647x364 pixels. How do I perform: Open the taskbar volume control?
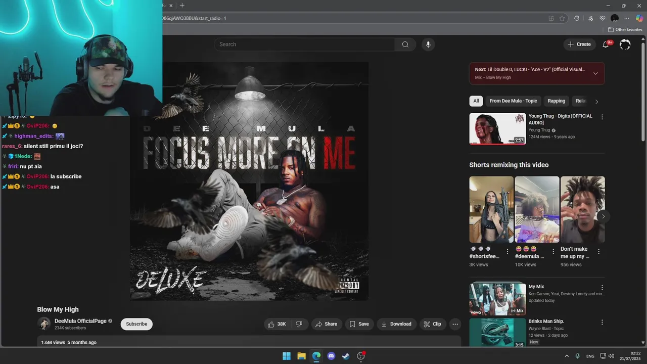[x=612, y=356]
